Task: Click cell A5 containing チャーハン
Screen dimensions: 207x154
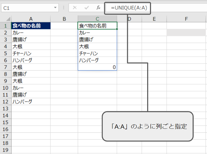Action: [x=31, y=53]
